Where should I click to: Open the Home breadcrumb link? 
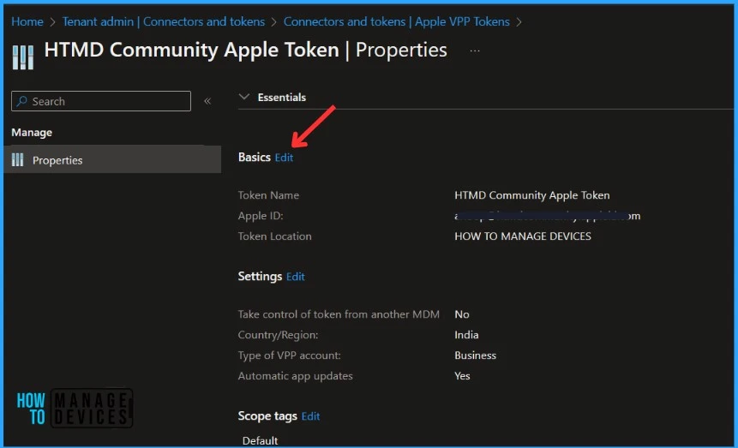tap(27, 21)
